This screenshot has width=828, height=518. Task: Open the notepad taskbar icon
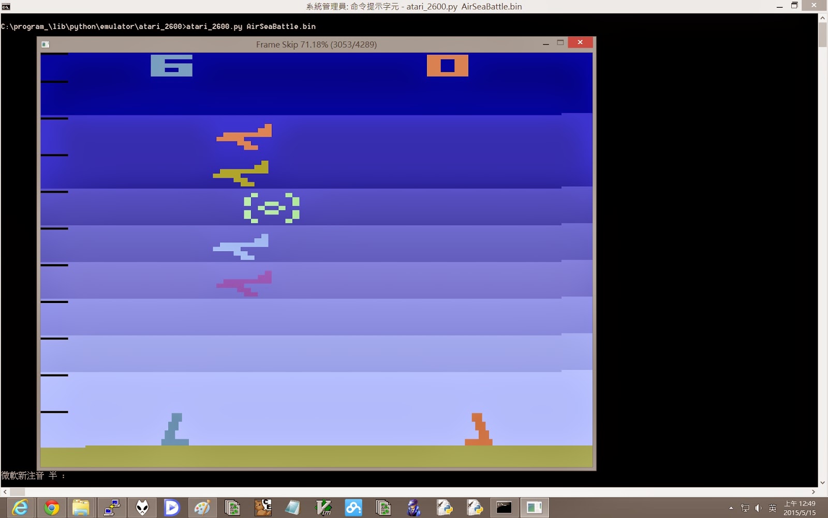(292, 508)
